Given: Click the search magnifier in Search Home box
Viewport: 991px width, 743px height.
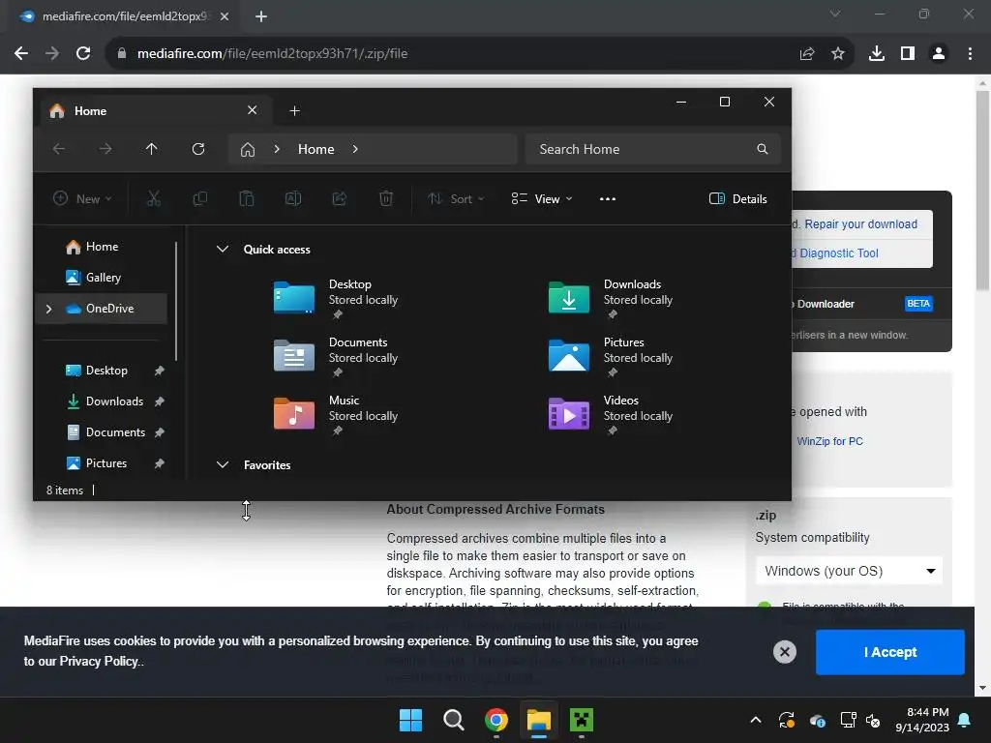Looking at the screenshot, I should pyautogui.click(x=763, y=149).
